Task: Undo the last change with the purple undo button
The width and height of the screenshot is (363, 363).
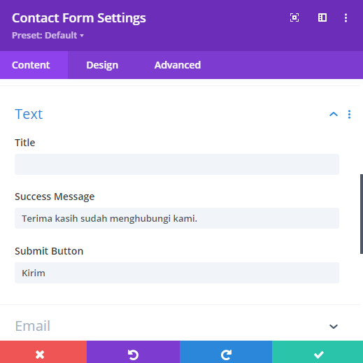Action: tap(133, 352)
